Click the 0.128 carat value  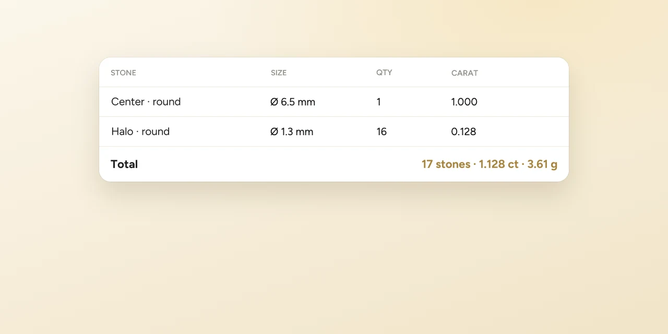(x=463, y=132)
